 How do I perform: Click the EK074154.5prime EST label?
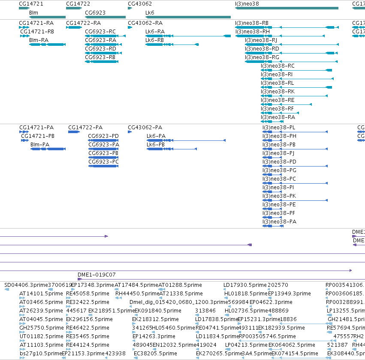[x=295, y=354]
